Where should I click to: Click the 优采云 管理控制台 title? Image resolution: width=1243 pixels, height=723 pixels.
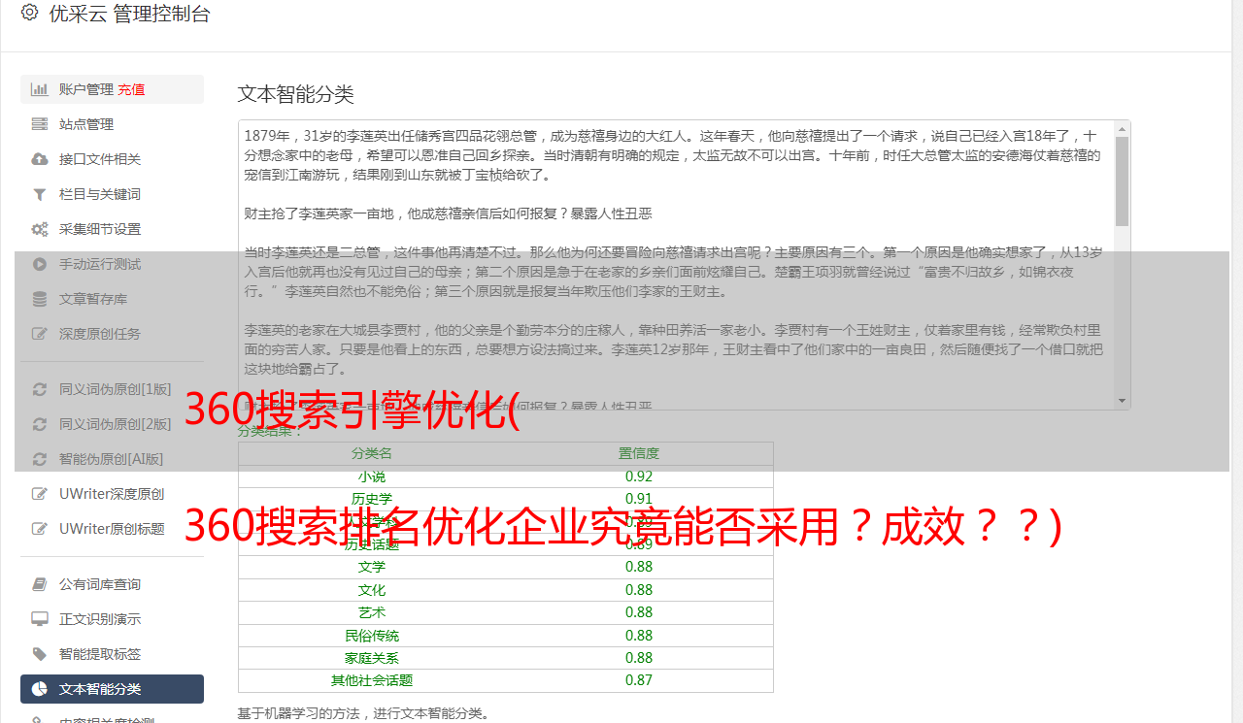click(129, 14)
